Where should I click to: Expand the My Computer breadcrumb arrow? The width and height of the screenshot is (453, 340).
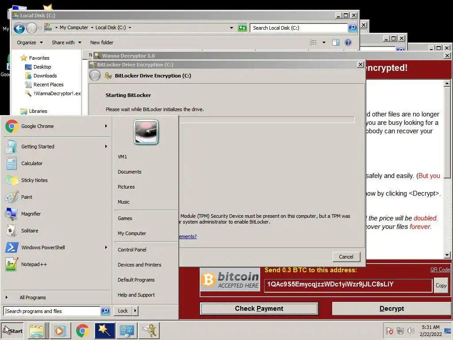[92, 28]
